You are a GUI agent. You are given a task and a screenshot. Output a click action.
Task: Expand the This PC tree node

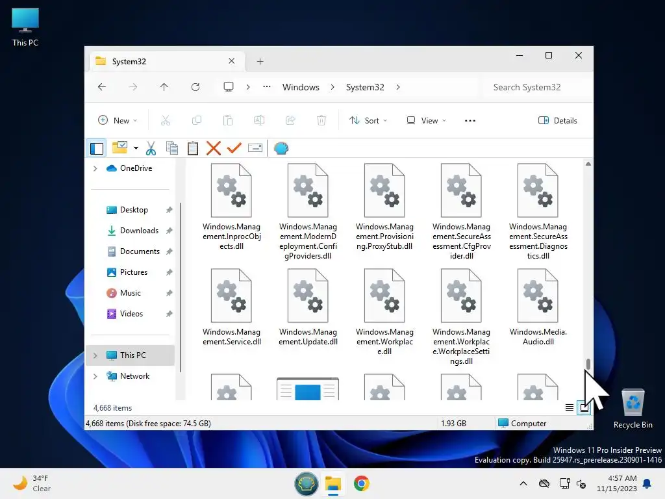pyautogui.click(x=95, y=355)
